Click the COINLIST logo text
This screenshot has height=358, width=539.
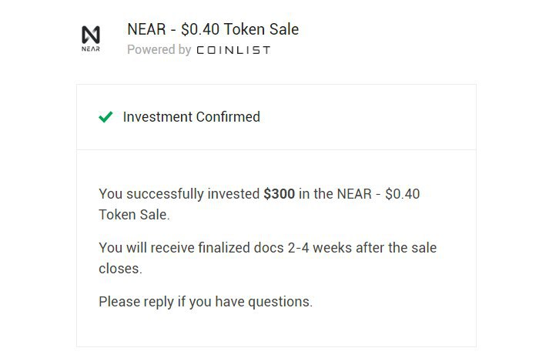(233, 50)
